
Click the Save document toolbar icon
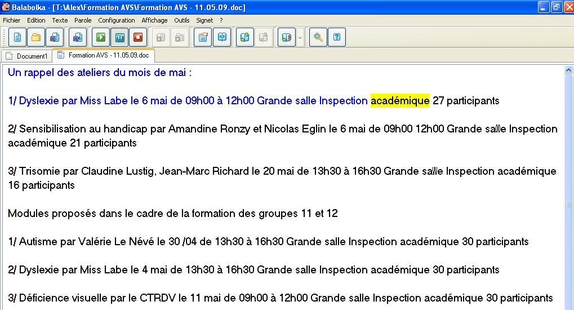tap(55, 38)
